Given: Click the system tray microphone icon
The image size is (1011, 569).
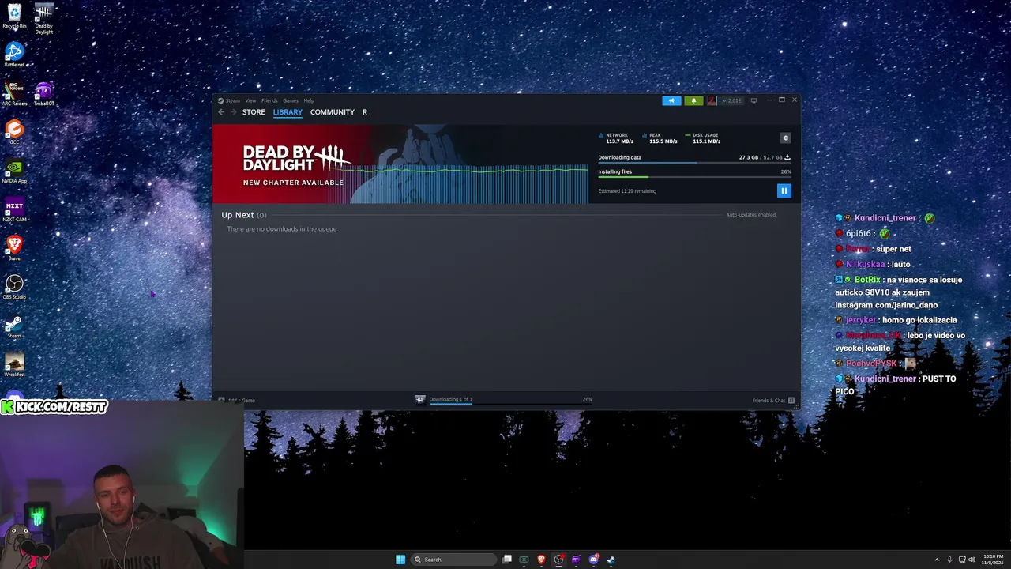Looking at the screenshot, I should (x=949, y=560).
